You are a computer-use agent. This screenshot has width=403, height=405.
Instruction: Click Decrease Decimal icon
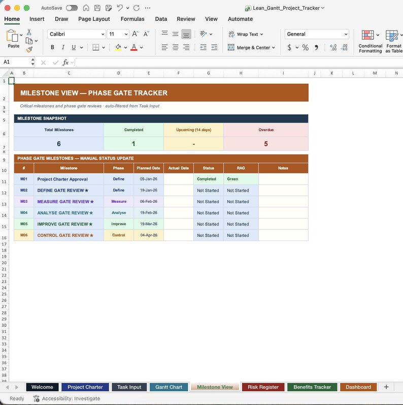pyautogui.click(x=344, y=47)
